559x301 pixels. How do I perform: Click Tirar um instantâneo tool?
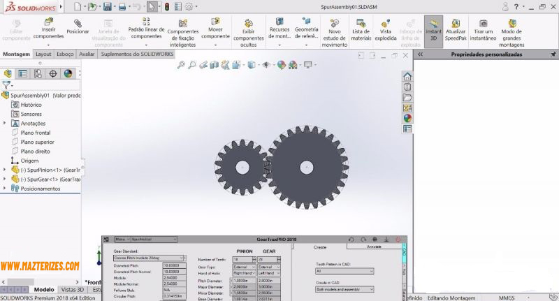pyautogui.click(x=483, y=30)
